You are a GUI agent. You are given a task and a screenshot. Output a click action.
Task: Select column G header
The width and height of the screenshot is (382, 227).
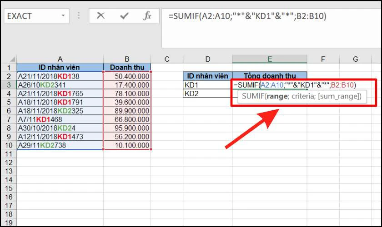pyautogui.click(x=356, y=59)
